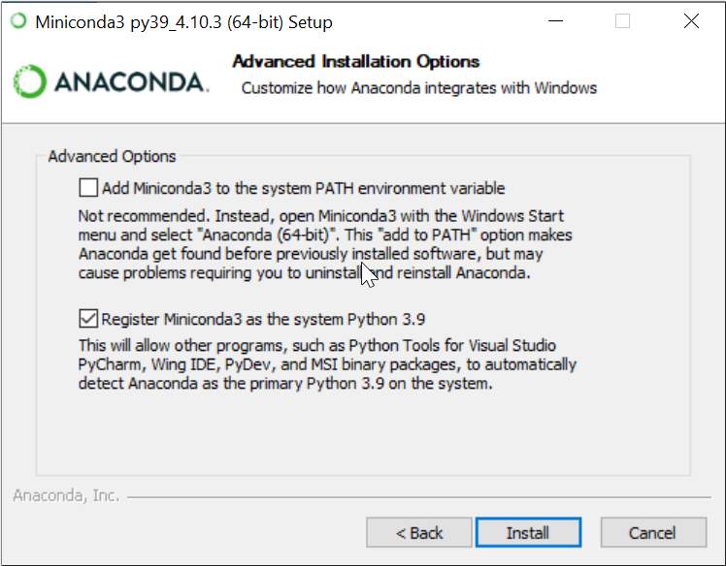Click the Python Tools for Visual Studio description
Viewport: 726px width, 566px height.
327,364
